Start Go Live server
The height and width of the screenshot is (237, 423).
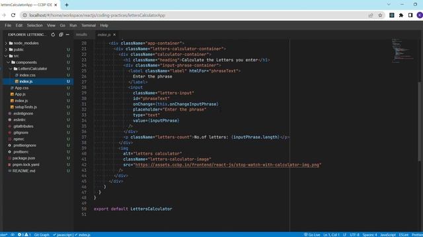[x=312, y=234]
